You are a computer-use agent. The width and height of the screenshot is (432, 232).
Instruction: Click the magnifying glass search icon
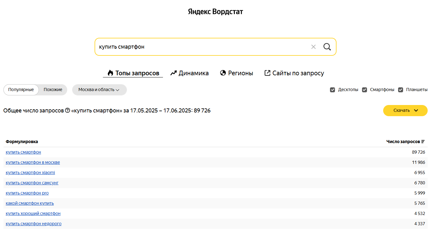pos(327,47)
